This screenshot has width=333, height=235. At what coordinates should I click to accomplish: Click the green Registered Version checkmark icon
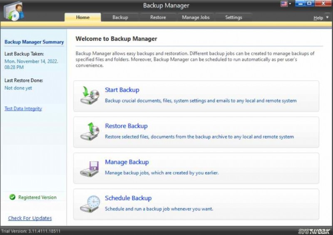pos(12,198)
